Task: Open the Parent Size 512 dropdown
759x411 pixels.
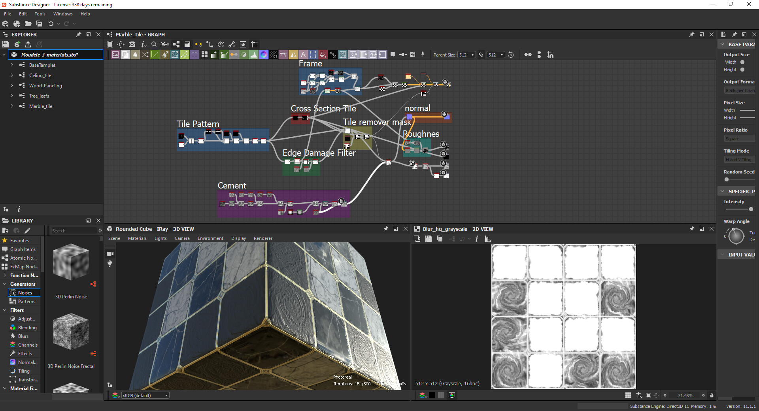Action: [x=466, y=55]
